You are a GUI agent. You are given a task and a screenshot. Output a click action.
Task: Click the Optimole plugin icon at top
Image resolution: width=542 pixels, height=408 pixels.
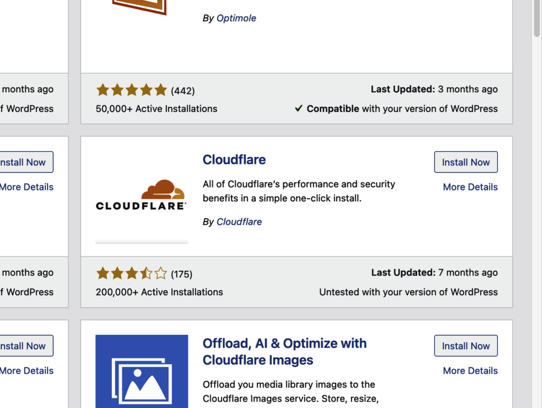139,7
